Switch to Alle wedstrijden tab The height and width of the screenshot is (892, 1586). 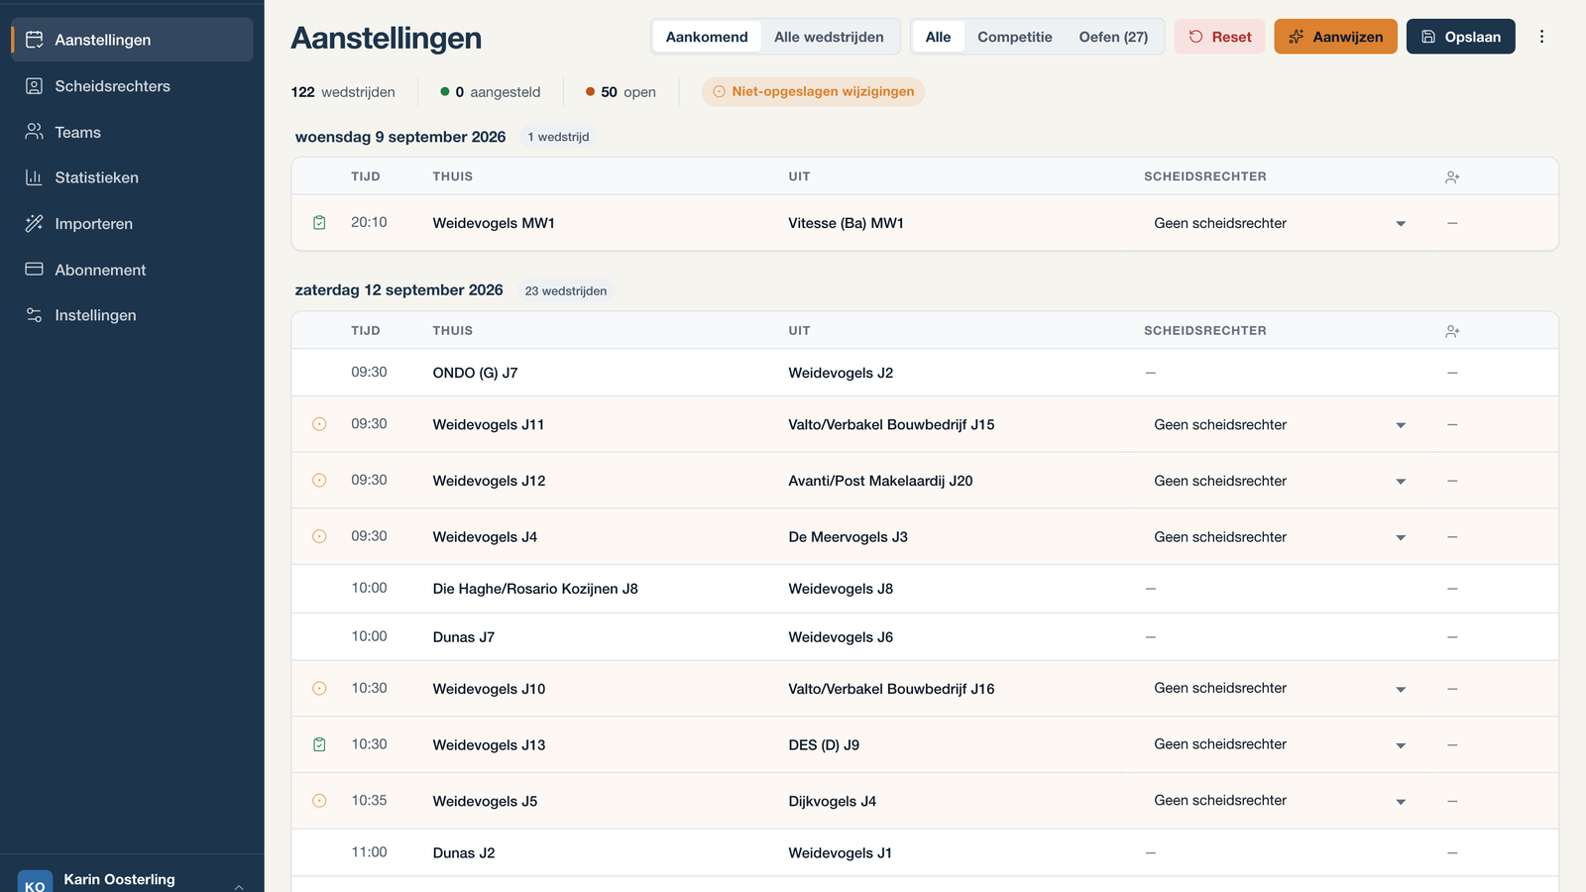pyautogui.click(x=829, y=37)
